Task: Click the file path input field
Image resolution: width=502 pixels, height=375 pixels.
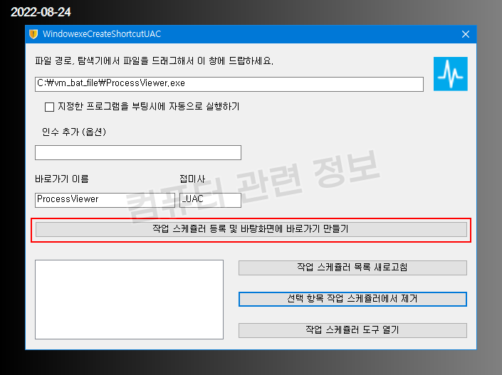Action: [229, 84]
